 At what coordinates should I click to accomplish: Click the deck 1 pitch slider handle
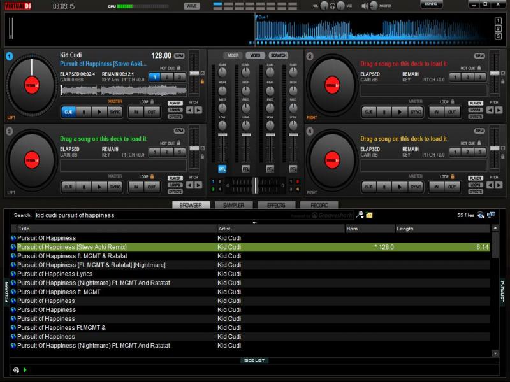tap(194, 73)
